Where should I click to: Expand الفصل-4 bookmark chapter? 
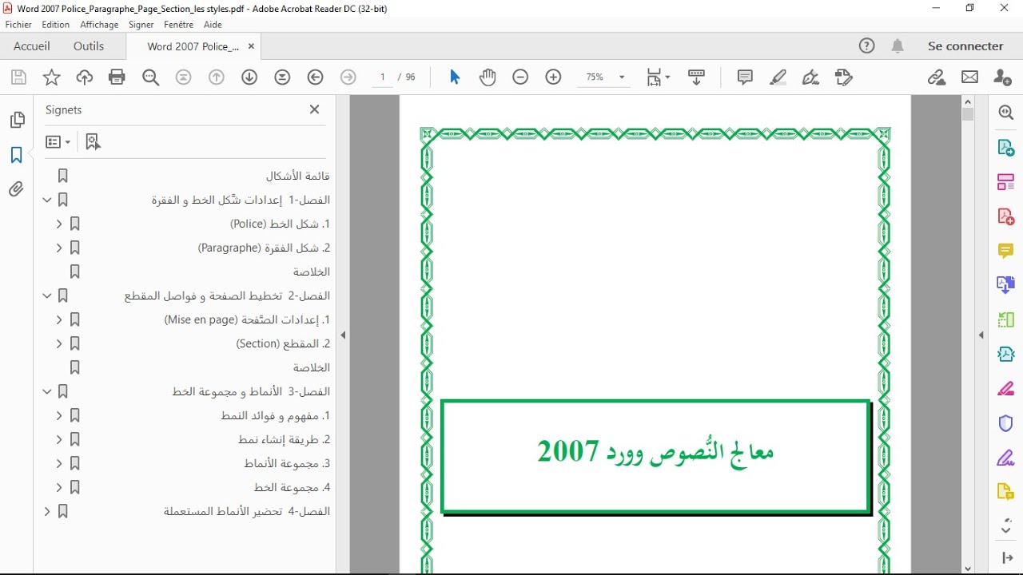click(x=47, y=511)
